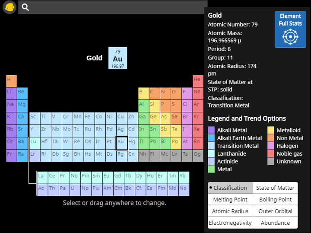Click the yellow fish app logo

10,7
